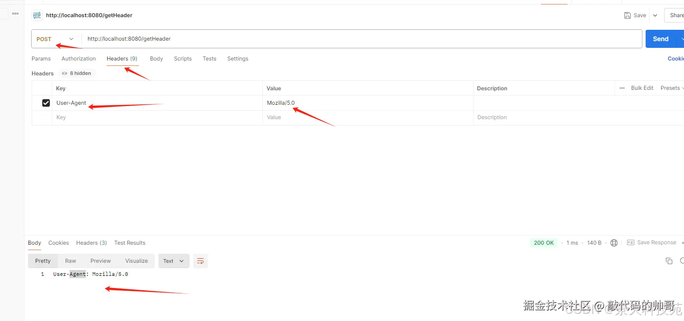This screenshot has height=321, width=684.
Task: Open the POST method dropdown
Action: [x=56, y=39]
